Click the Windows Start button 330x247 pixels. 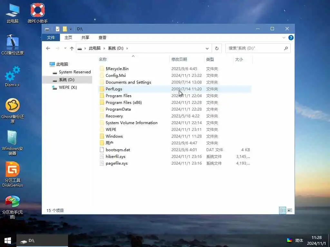8,241
